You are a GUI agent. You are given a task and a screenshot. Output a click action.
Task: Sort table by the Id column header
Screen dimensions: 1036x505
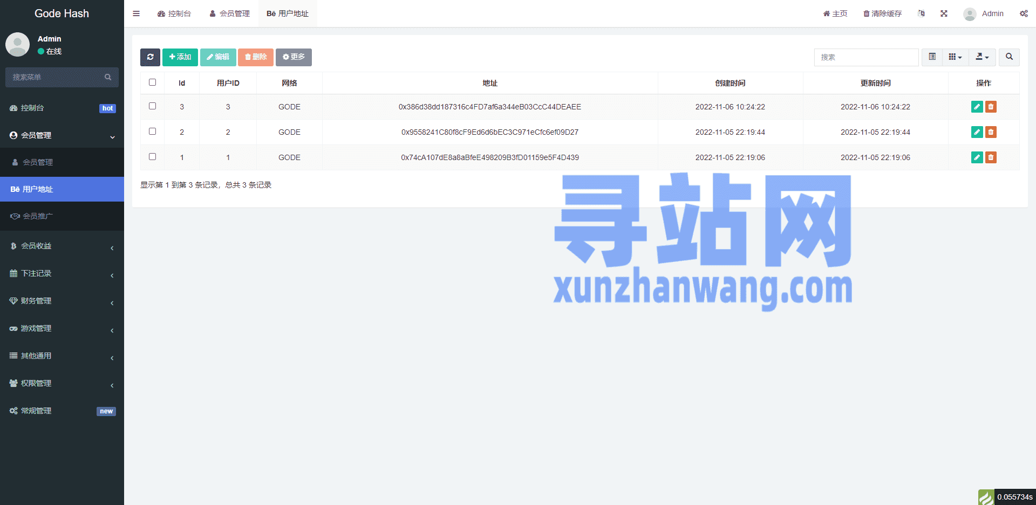pos(182,83)
